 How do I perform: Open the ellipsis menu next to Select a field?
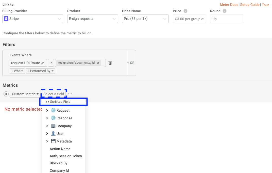(x=70, y=94)
